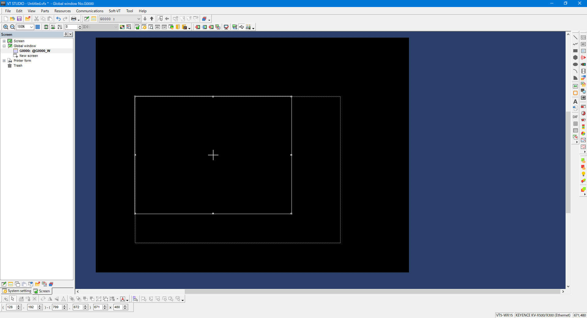Pin the Screen panel with pushpin
The image size is (587, 318).
66,34
